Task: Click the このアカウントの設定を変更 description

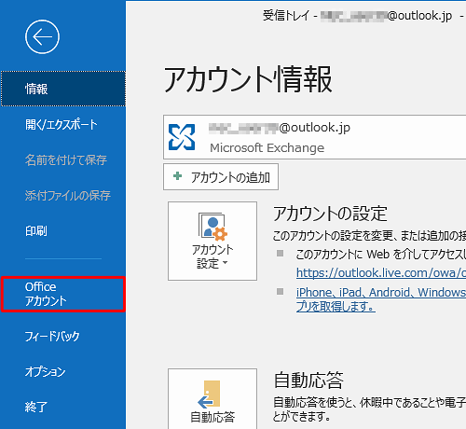Action: (x=369, y=236)
